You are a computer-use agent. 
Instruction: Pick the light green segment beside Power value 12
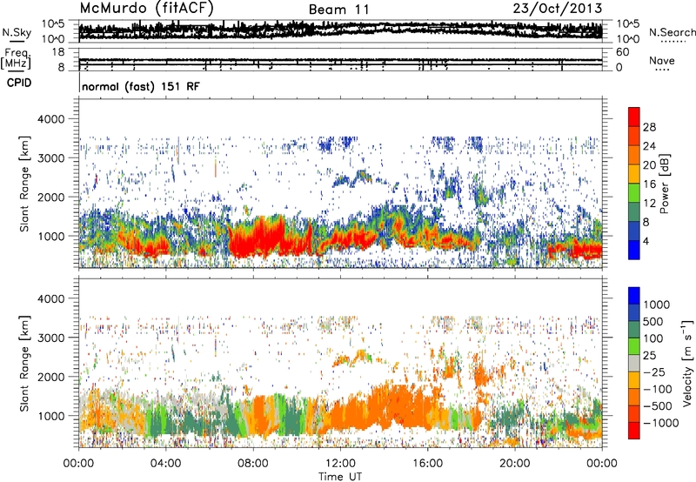634,193
